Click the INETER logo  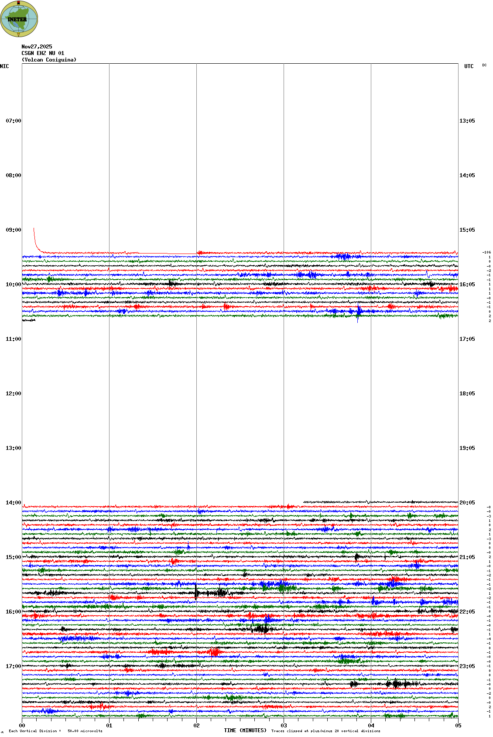19,19
